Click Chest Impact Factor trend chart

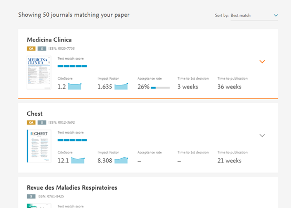coord(121,160)
